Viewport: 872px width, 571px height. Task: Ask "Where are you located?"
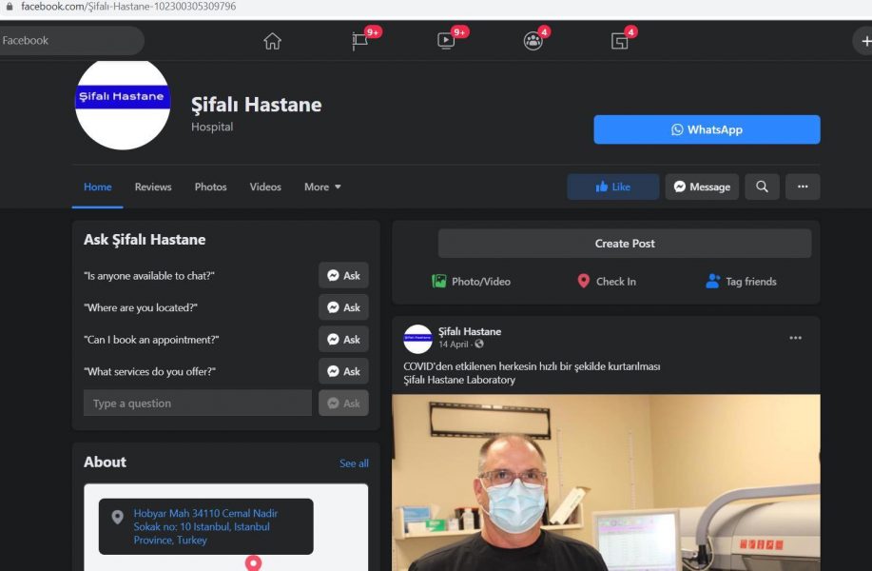pos(343,307)
